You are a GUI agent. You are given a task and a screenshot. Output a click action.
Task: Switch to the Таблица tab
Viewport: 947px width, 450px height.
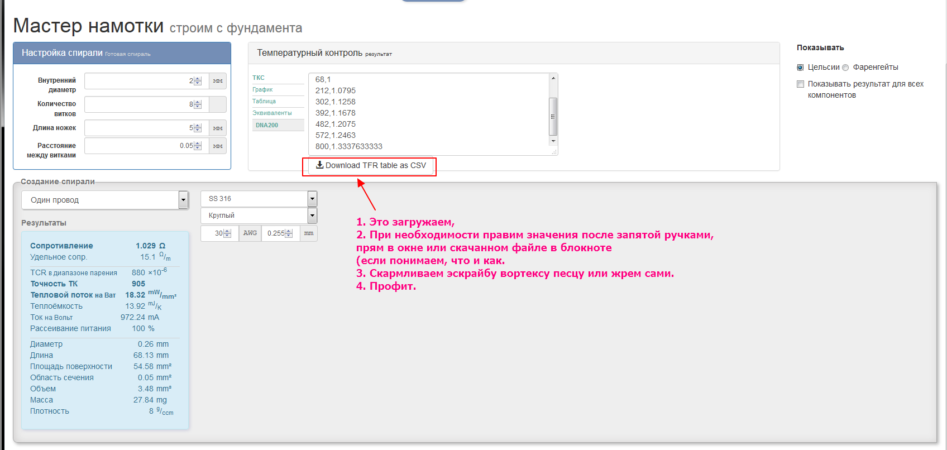[264, 101]
